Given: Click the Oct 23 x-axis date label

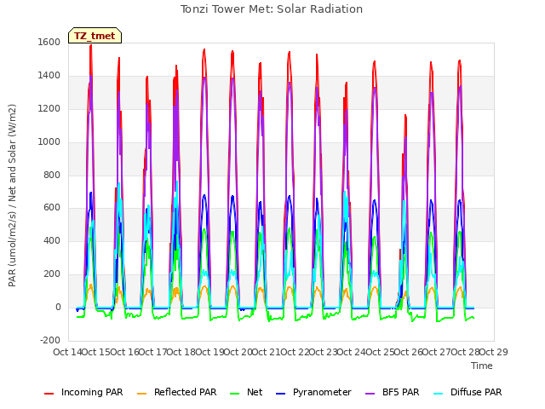Looking at the screenshot, I should pos(324,352).
